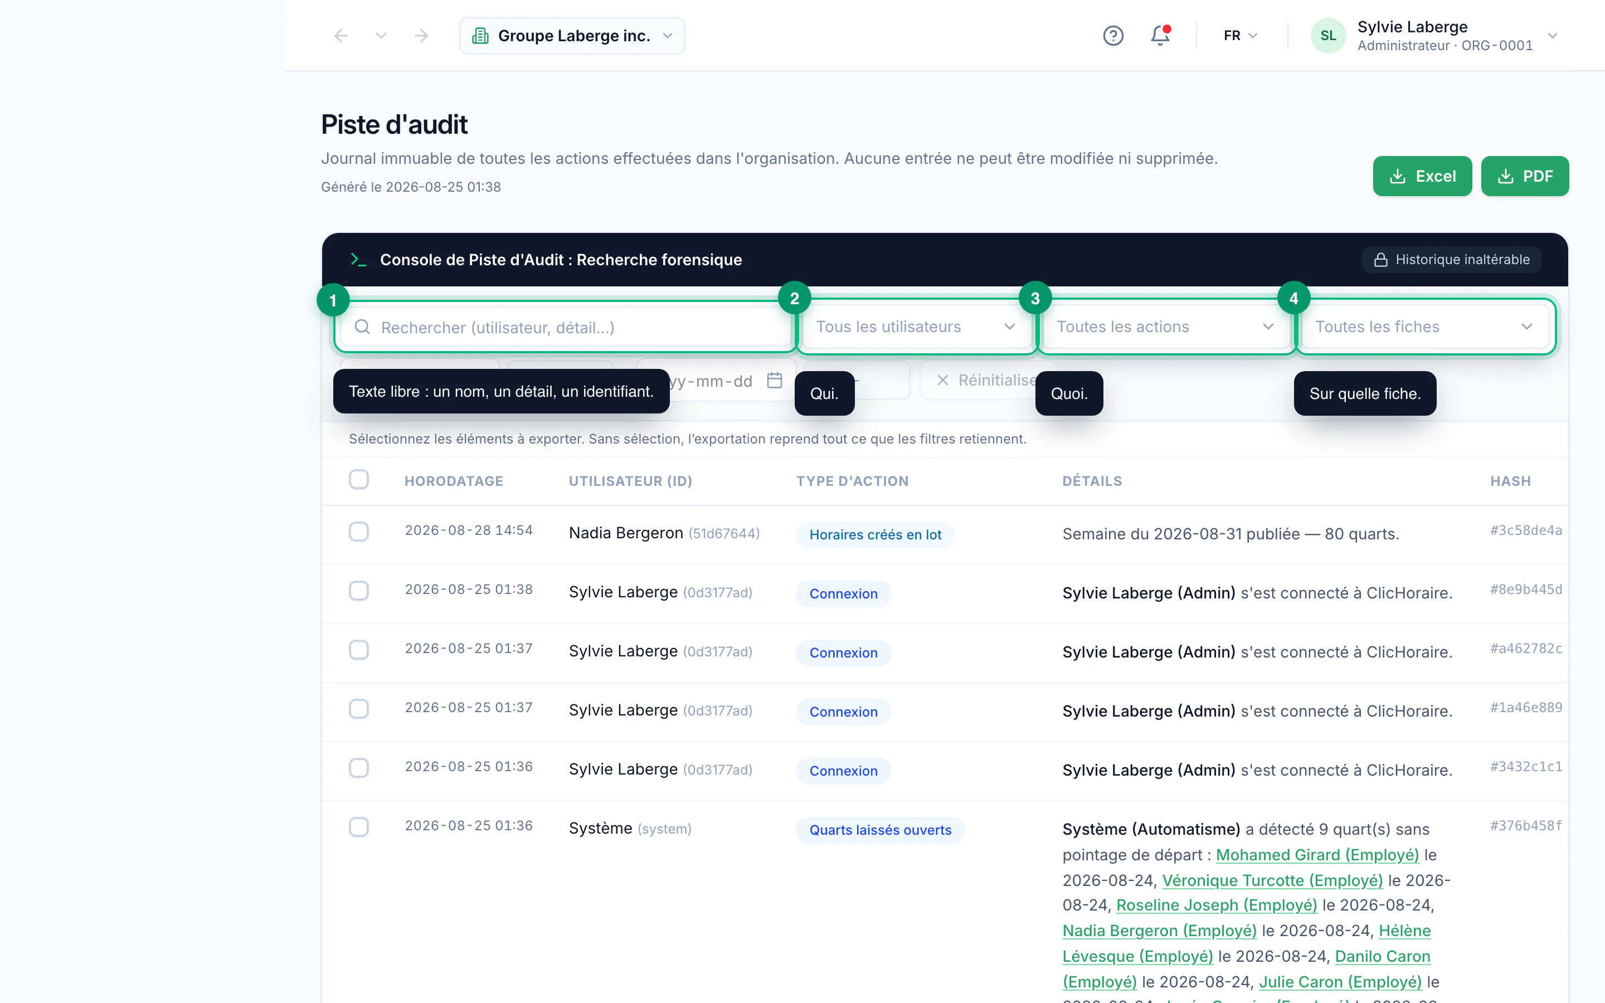Click the DÉTAILS column header
The height and width of the screenshot is (1003, 1605).
tap(1092, 481)
